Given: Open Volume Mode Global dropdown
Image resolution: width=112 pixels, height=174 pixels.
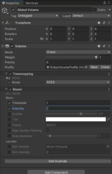Looking at the screenshot, I should pos(78,52).
